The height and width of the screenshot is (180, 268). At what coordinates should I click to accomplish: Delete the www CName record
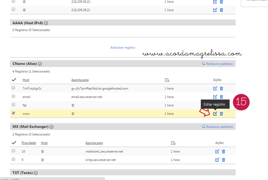(222, 114)
